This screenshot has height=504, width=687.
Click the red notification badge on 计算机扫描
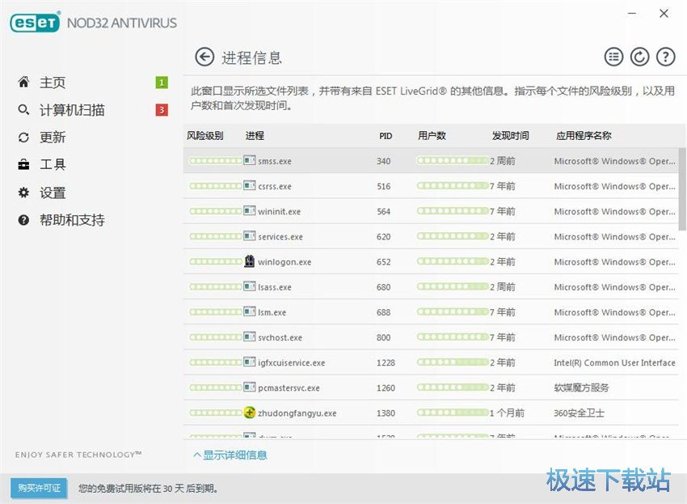pos(162,110)
